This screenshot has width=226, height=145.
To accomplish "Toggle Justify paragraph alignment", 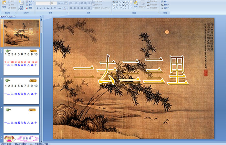I will (82, 8).
